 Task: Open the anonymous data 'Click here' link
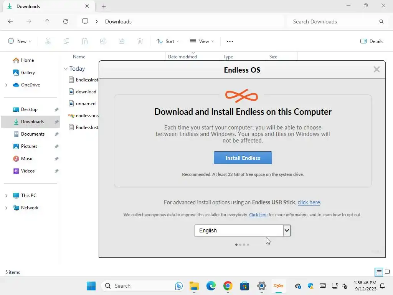(258, 215)
